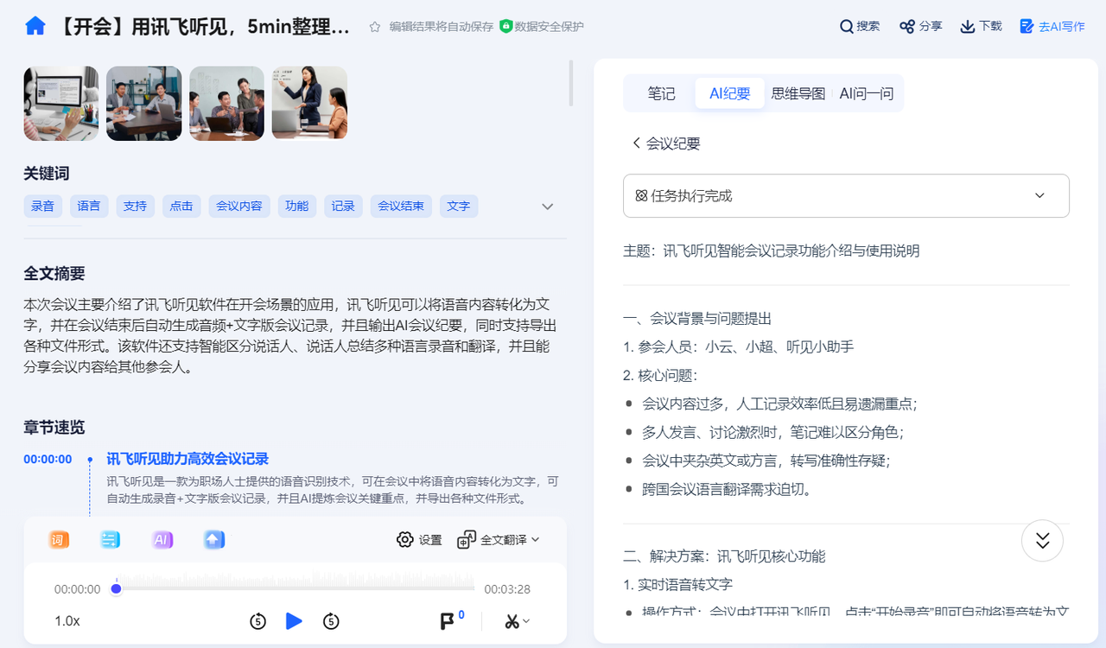
Task: Click the 全文摘要 heading
Action: point(54,273)
